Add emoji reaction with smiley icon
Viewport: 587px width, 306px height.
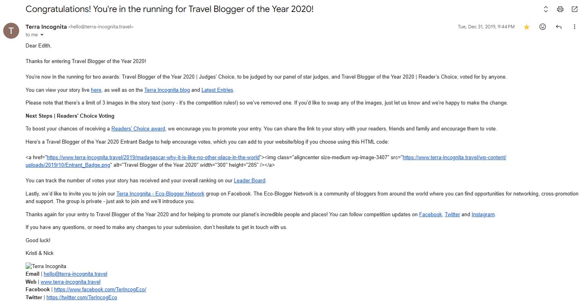[x=543, y=27]
